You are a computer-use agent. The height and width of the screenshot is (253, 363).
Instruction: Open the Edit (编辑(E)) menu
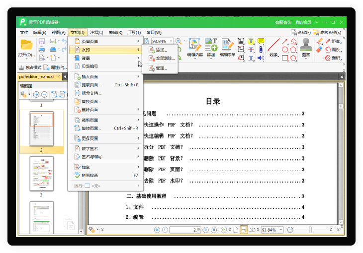pyautogui.click(x=40, y=32)
